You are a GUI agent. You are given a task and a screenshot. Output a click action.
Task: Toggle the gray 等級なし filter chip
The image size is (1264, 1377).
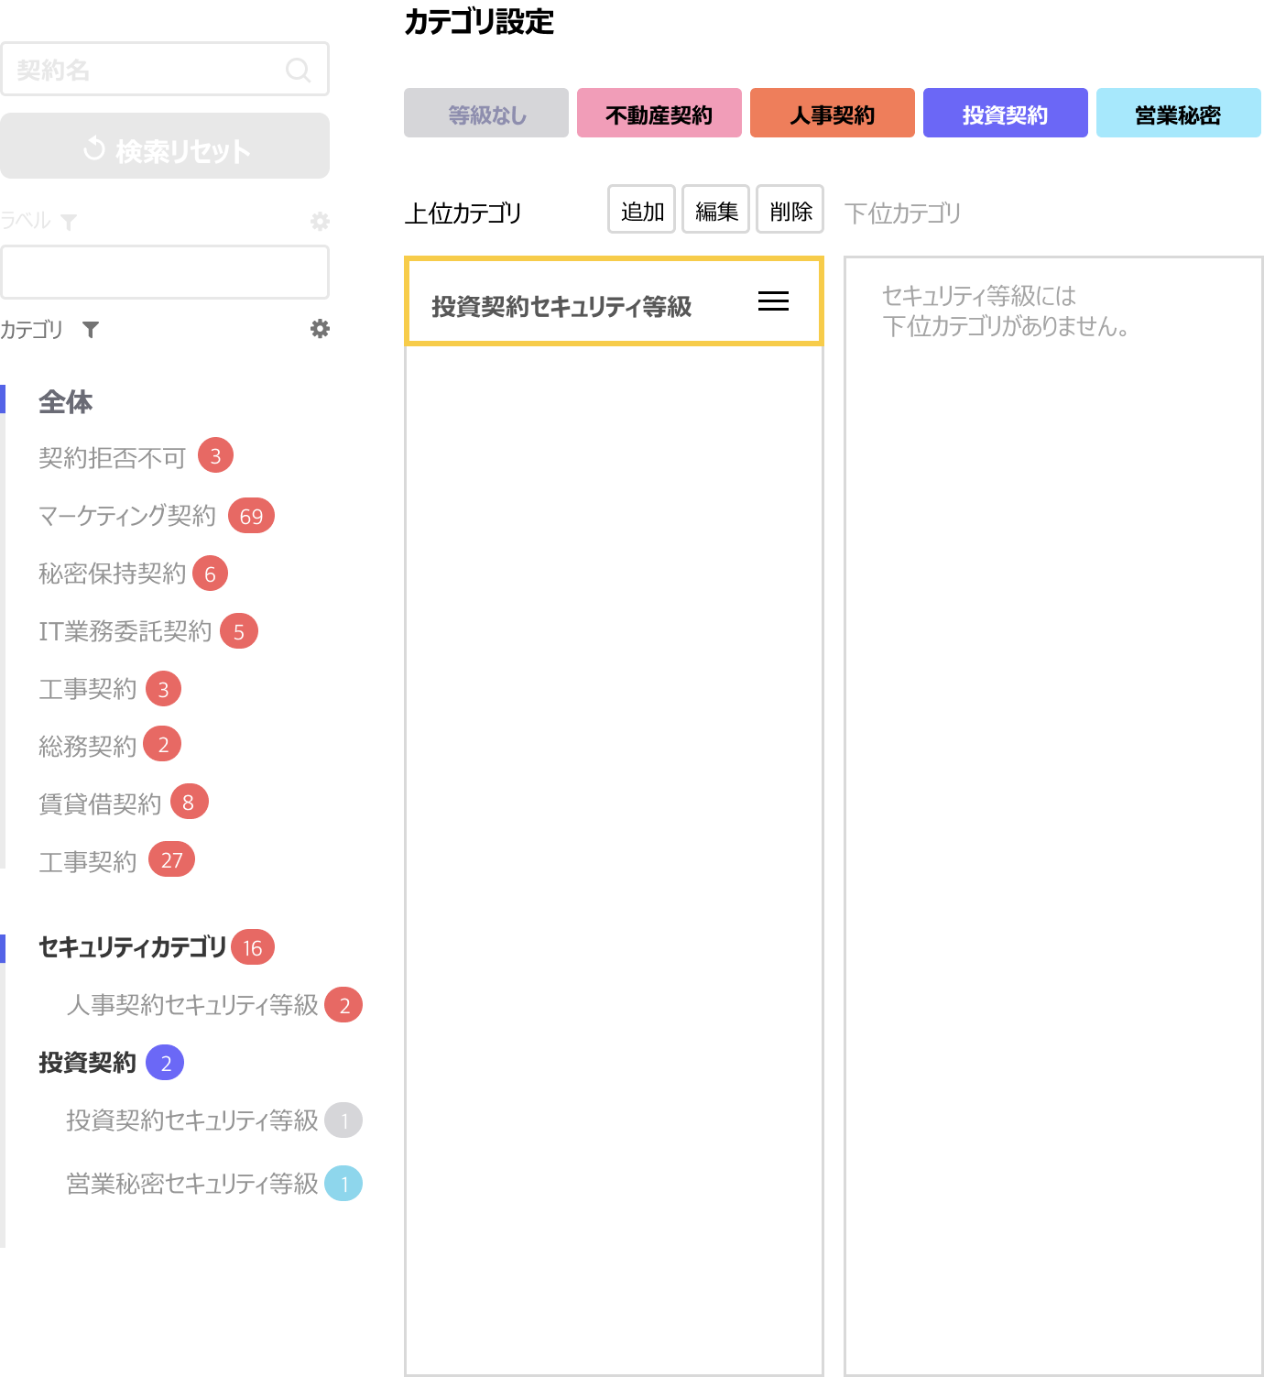tap(485, 113)
